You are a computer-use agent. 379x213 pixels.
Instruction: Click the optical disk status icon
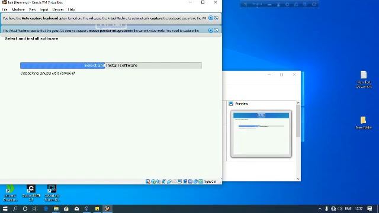153,182
